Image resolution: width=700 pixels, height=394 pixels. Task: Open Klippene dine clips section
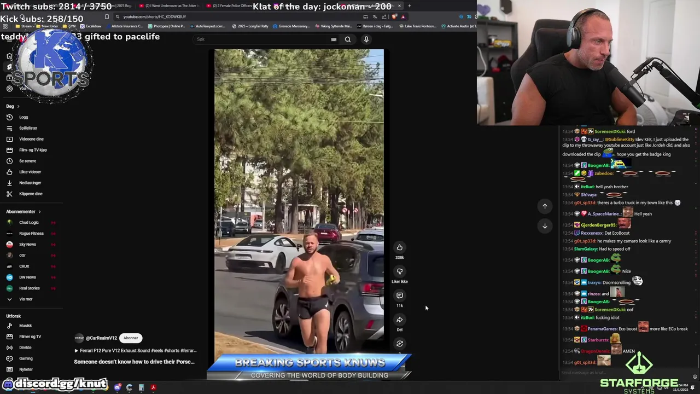coord(31,194)
